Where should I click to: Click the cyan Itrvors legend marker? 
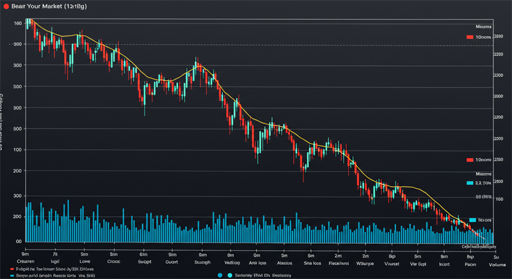472,219
